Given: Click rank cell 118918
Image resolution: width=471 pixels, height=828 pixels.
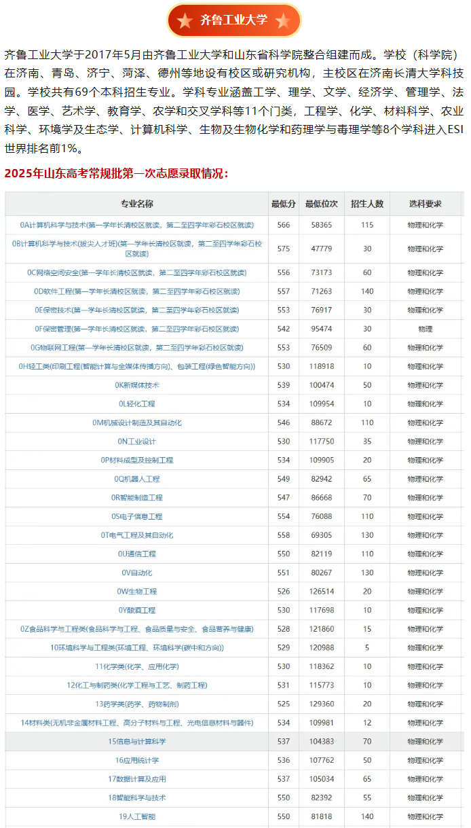Looking at the screenshot, I should [322, 366].
